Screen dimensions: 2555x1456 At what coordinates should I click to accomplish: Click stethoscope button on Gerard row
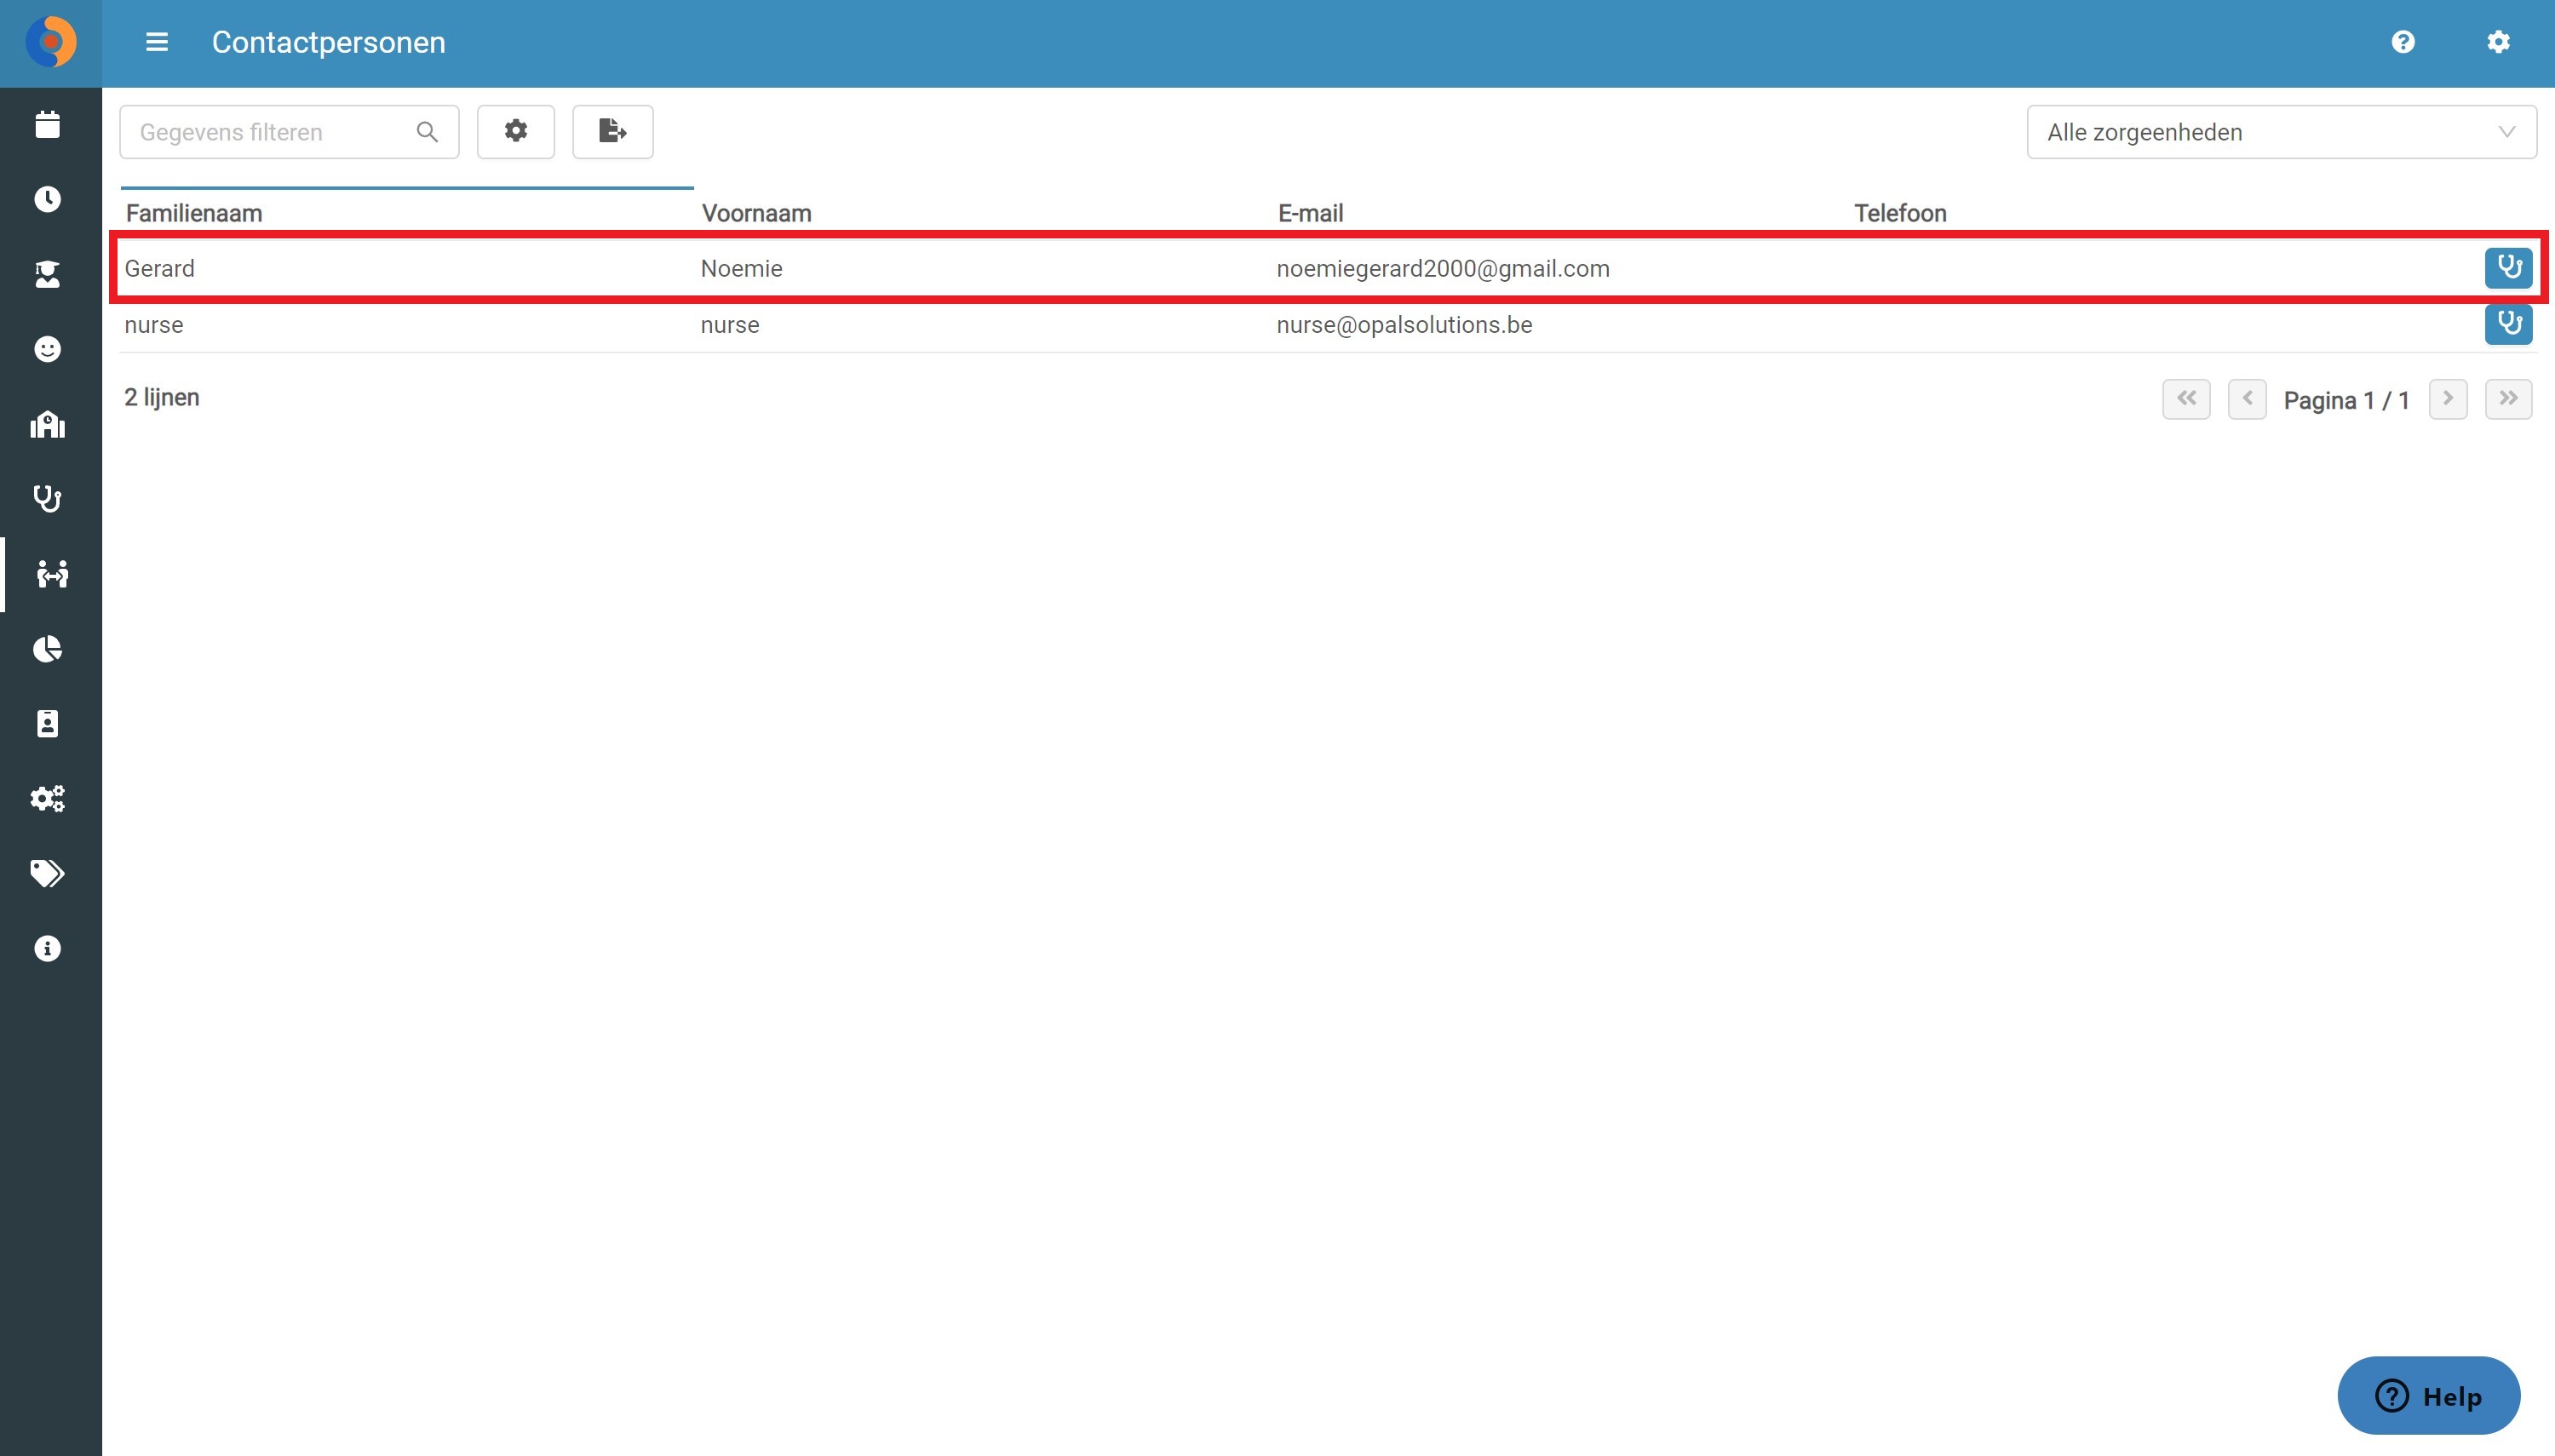click(x=2508, y=268)
